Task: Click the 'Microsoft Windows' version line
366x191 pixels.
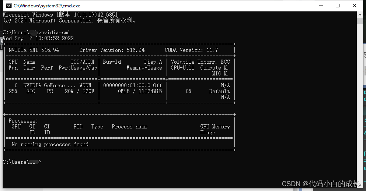Action: pos(60,15)
